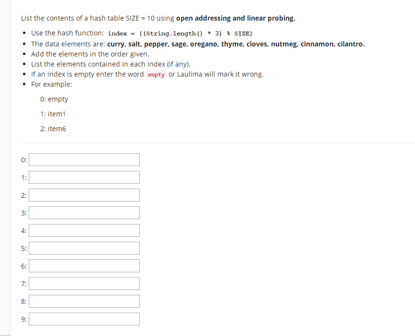Image resolution: width=415 pixels, height=336 pixels.
Task: Click inside the answer field for index 0
Action: (x=84, y=159)
